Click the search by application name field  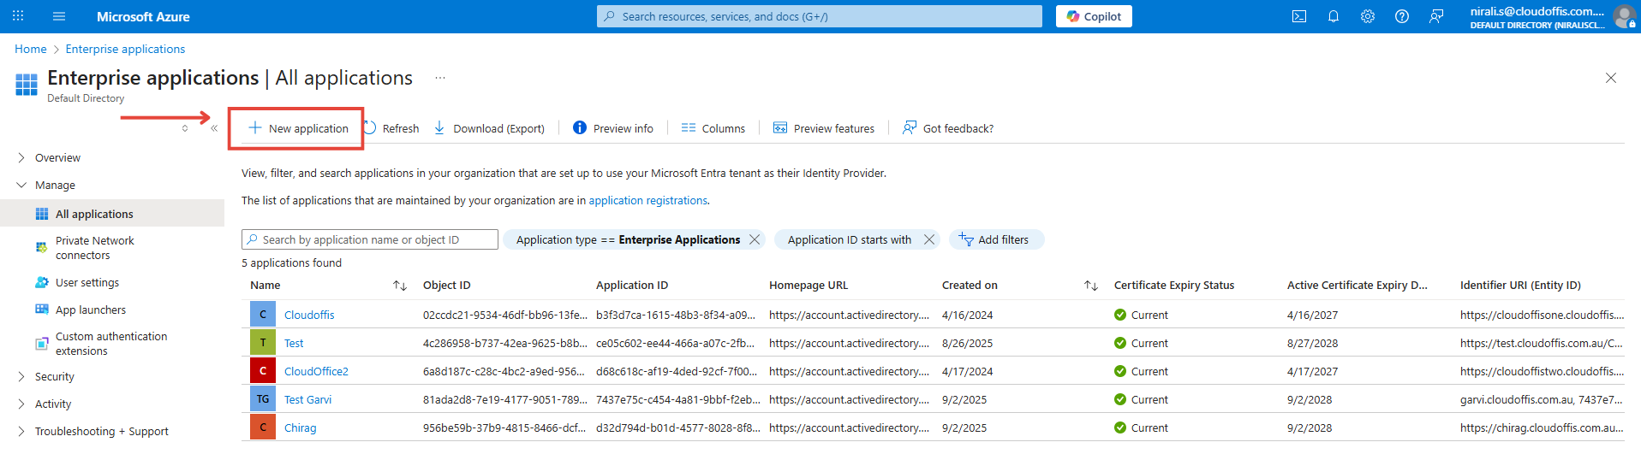click(370, 239)
